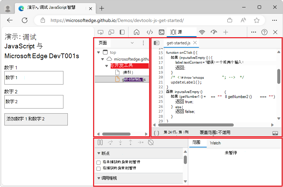283x187 pixels.
Task: Select the 页面 navigator tab
Action: tap(103, 43)
